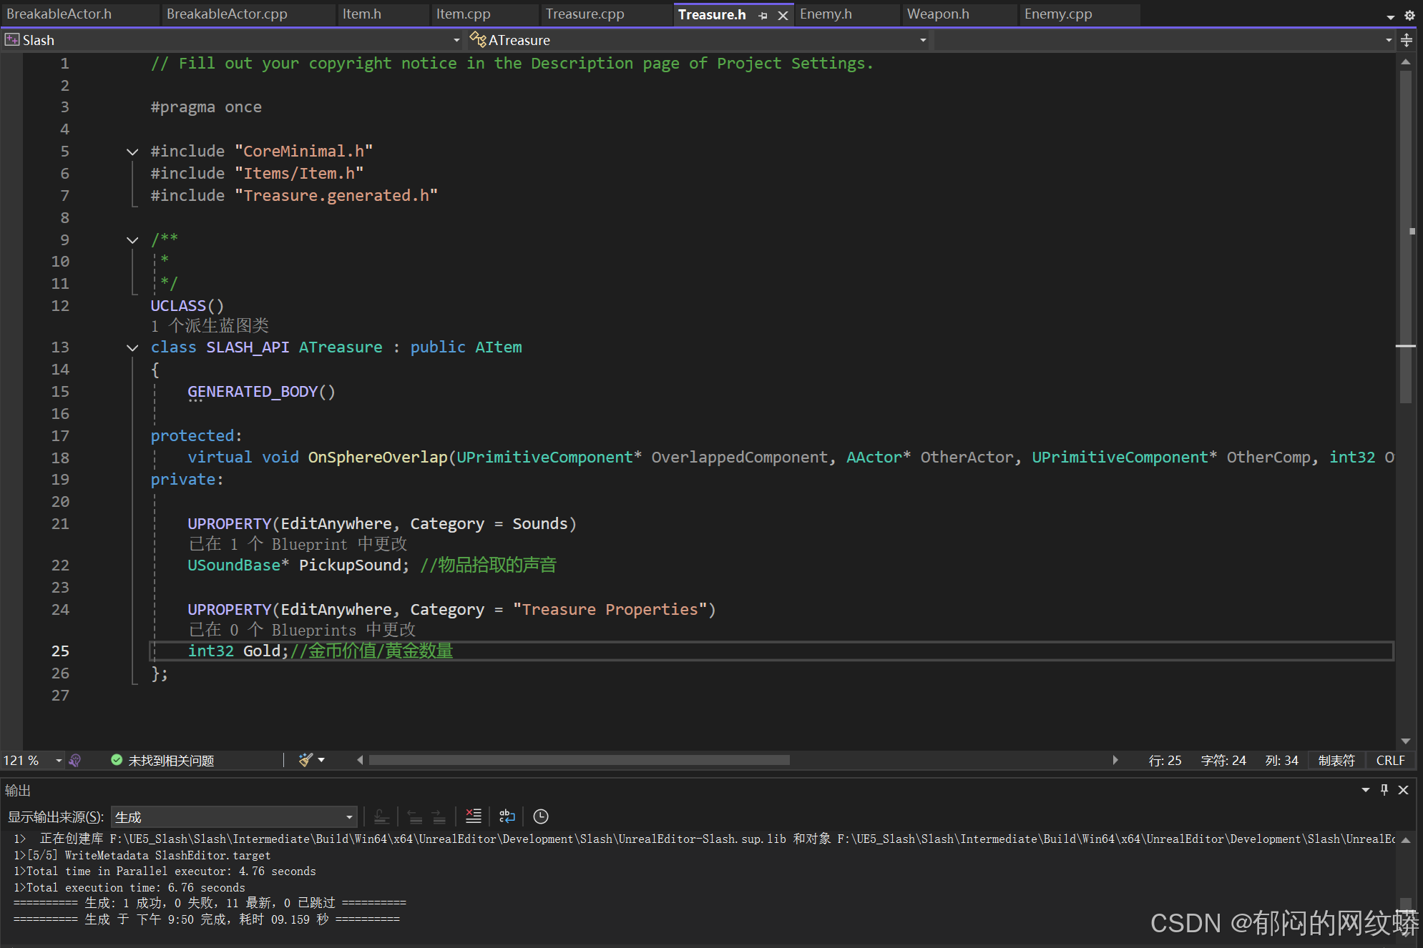Click the code cleanup broom icon
Image resolution: width=1423 pixels, height=948 pixels.
pos(306,760)
